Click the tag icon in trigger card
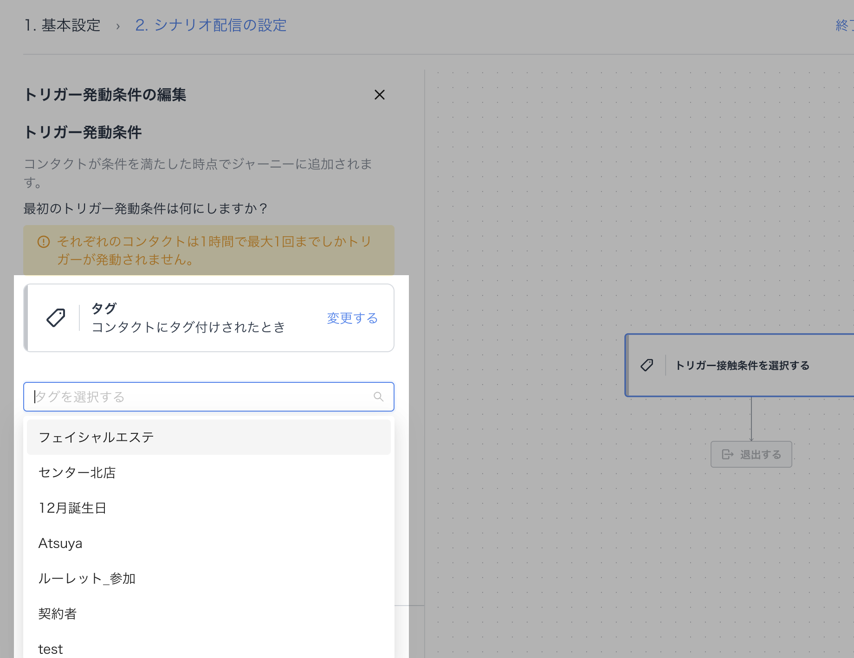854x658 pixels. [56, 318]
